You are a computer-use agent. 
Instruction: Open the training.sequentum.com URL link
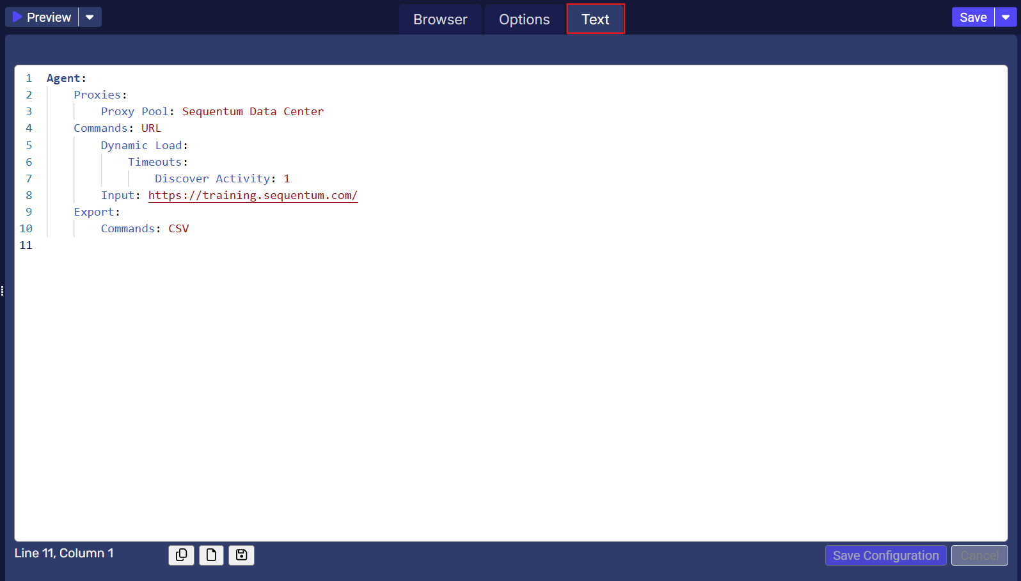(253, 195)
